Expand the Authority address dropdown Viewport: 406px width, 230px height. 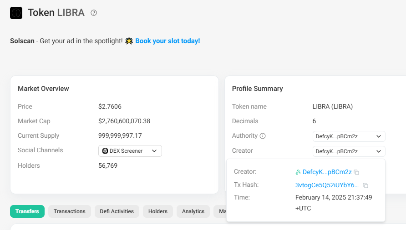click(x=349, y=136)
